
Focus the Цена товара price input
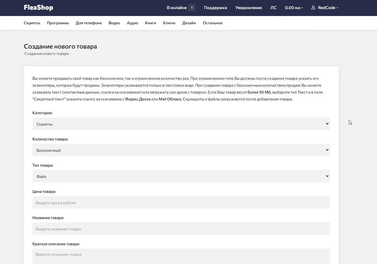tap(181, 202)
